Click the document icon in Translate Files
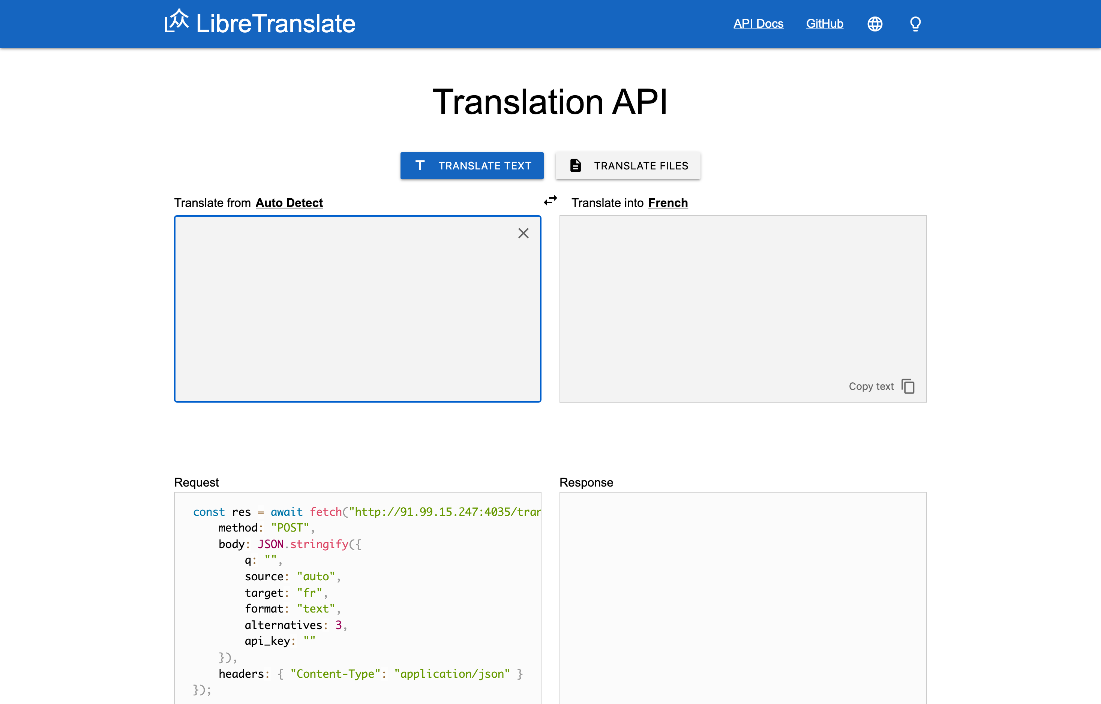This screenshot has height=704, width=1101. [x=575, y=165]
